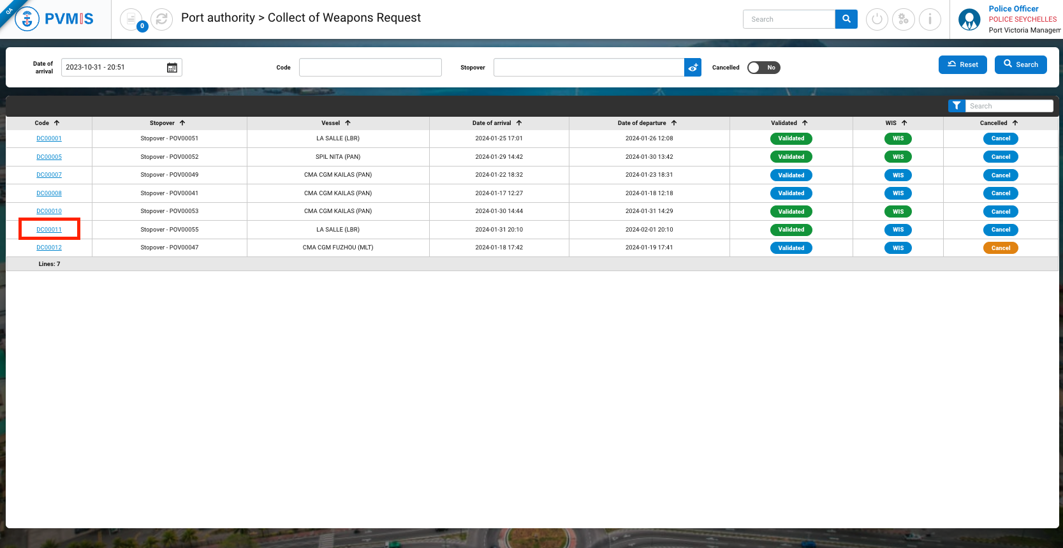Click the table filter funnel icon
1063x548 pixels.
(x=957, y=106)
